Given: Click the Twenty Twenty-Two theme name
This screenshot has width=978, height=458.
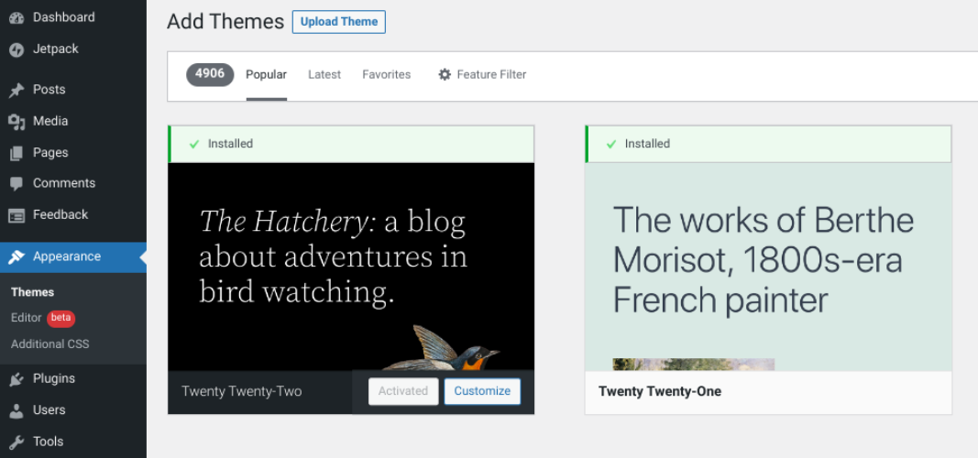Looking at the screenshot, I should (x=241, y=391).
